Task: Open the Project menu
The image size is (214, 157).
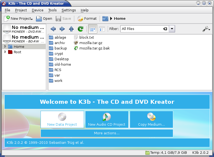Action: (x=21, y=10)
